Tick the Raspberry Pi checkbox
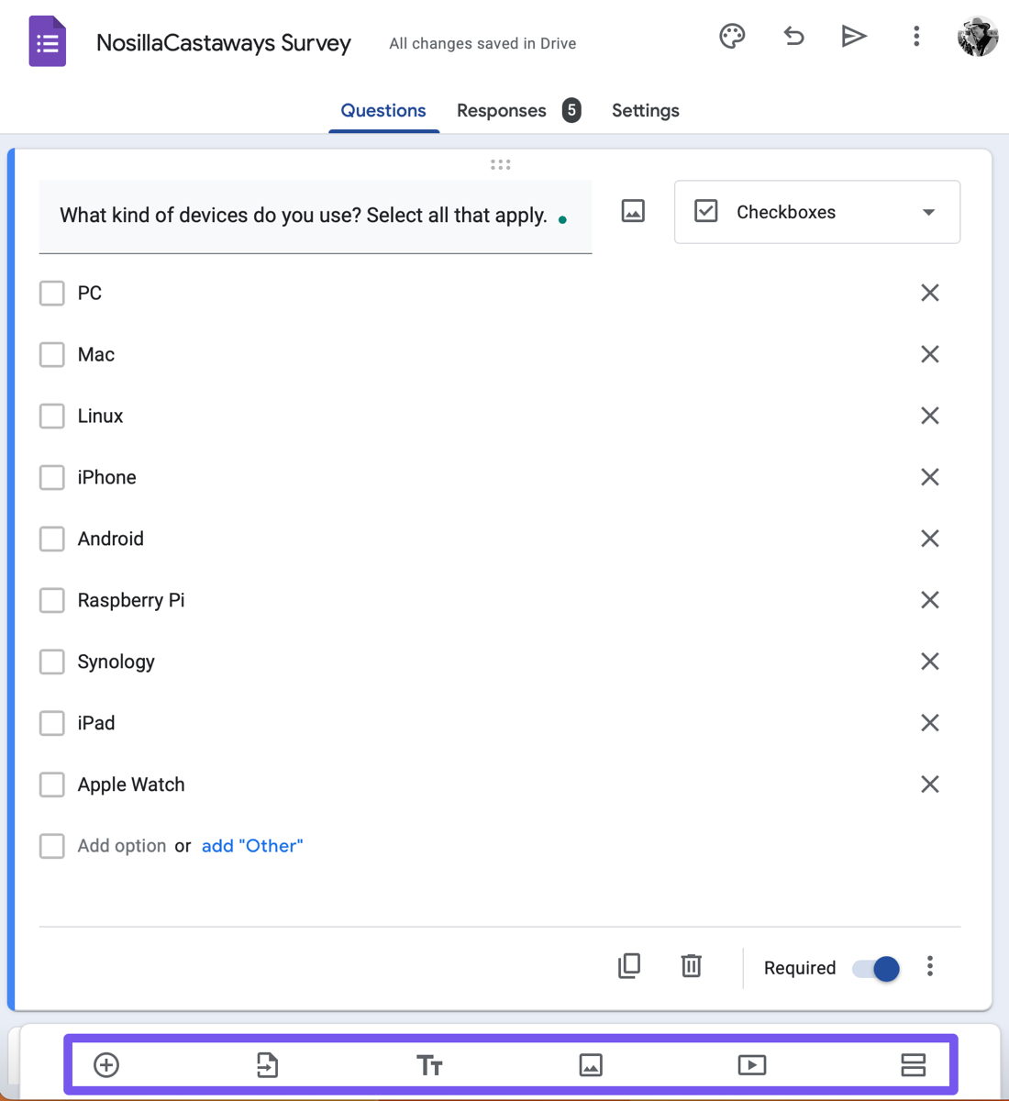Screen dimensions: 1009x1101 (x=52, y=600)
